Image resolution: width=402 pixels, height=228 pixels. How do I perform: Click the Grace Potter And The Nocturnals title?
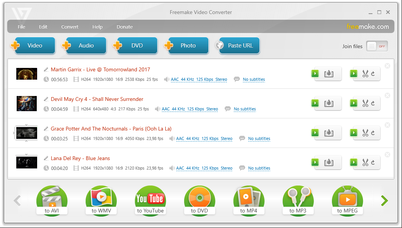[111, 129]
